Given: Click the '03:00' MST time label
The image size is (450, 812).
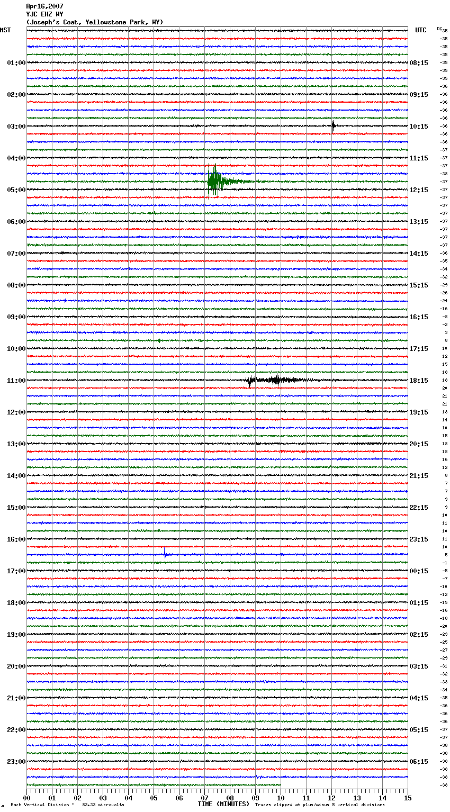Looking at the screenshot, I should pyautogui.click(x=16, y=127).
